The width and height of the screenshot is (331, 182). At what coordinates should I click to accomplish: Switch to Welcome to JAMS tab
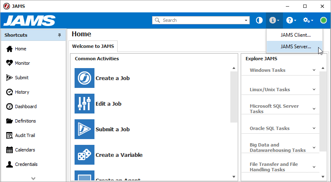(x=93, y=46)
